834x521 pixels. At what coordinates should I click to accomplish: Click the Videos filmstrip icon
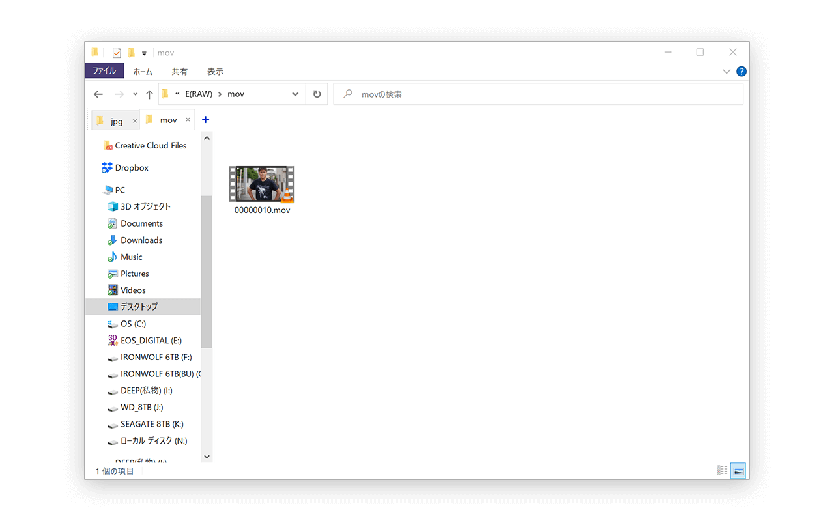click(113, 290)
